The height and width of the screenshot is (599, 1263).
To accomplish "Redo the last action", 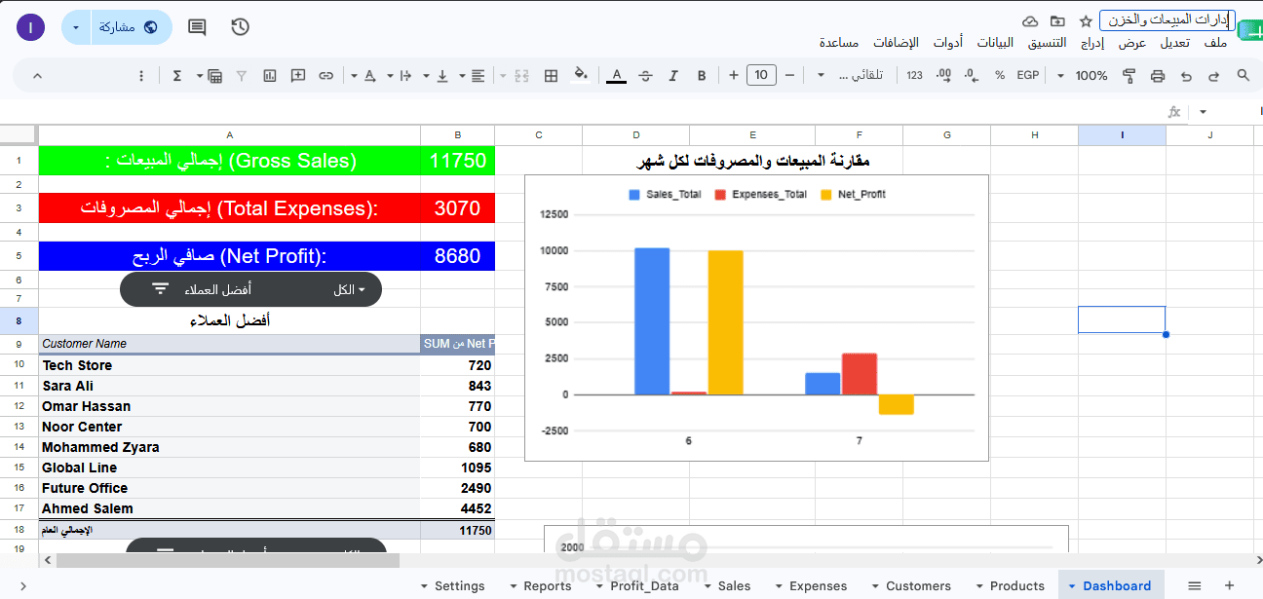I will point(1214,75).
